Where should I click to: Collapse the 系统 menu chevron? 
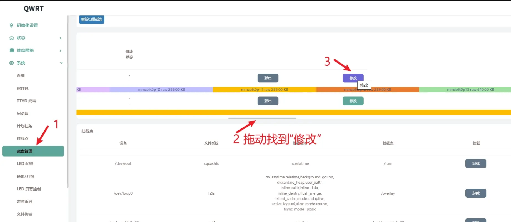tap(61, 63)
